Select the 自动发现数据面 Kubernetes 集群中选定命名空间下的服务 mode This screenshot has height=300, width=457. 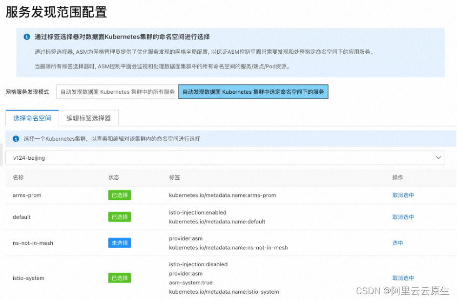point(253,92)
